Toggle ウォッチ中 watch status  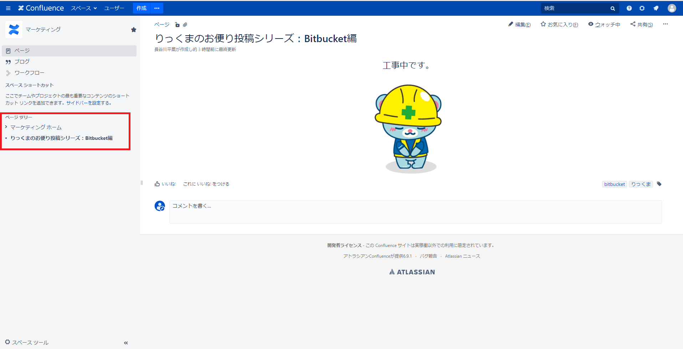click(x=604, y=24)
